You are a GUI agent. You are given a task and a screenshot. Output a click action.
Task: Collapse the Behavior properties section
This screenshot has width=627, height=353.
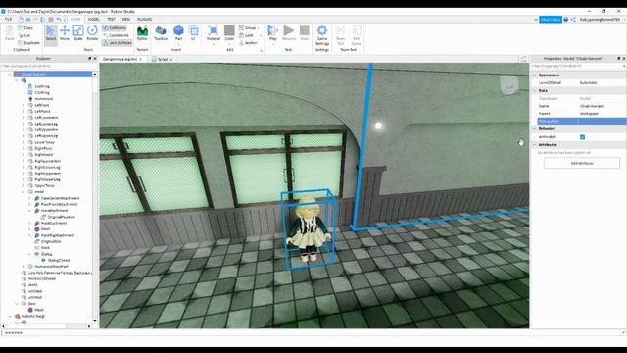(x=535, y=128)
